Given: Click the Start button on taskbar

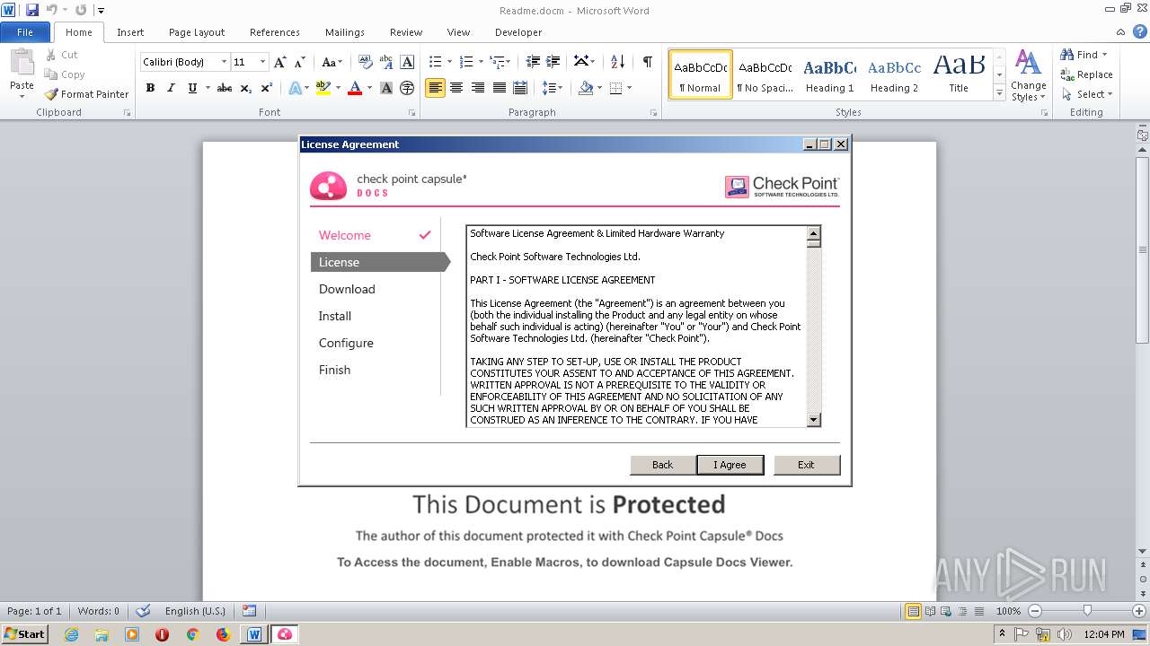Looking at the screenshot, I should pos(25,633).
